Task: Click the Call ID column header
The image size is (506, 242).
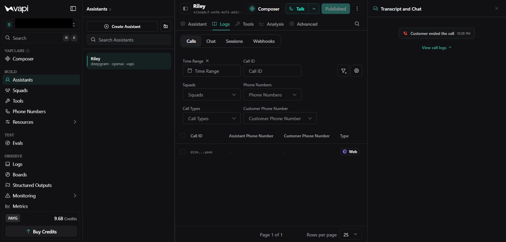Action: coord(196,136)
